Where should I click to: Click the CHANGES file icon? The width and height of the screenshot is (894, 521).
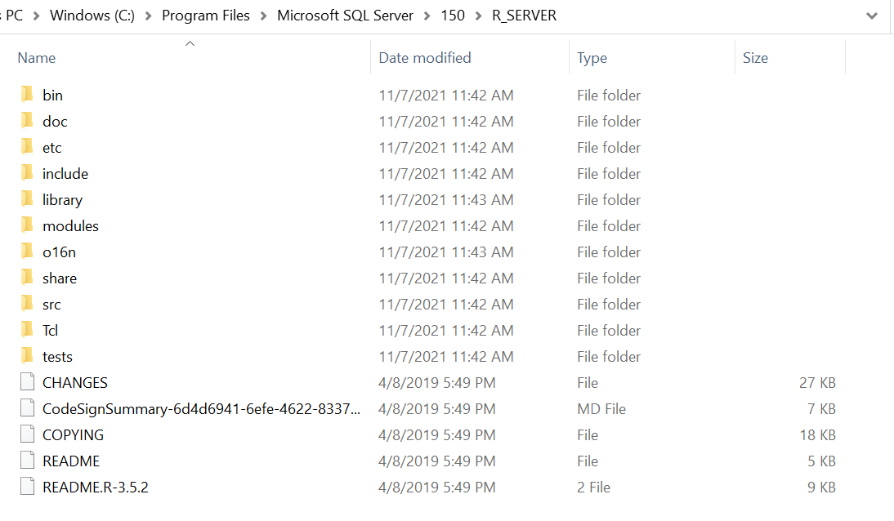pos(27,382)
